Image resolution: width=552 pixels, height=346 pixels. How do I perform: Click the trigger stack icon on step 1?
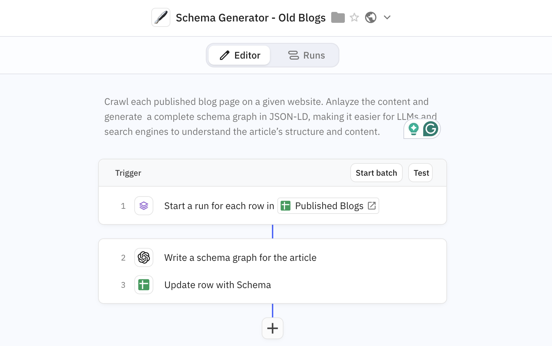point(143,206)
